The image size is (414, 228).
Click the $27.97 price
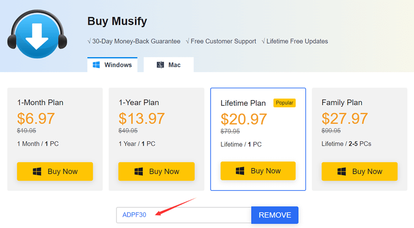(x=344, y=119)
